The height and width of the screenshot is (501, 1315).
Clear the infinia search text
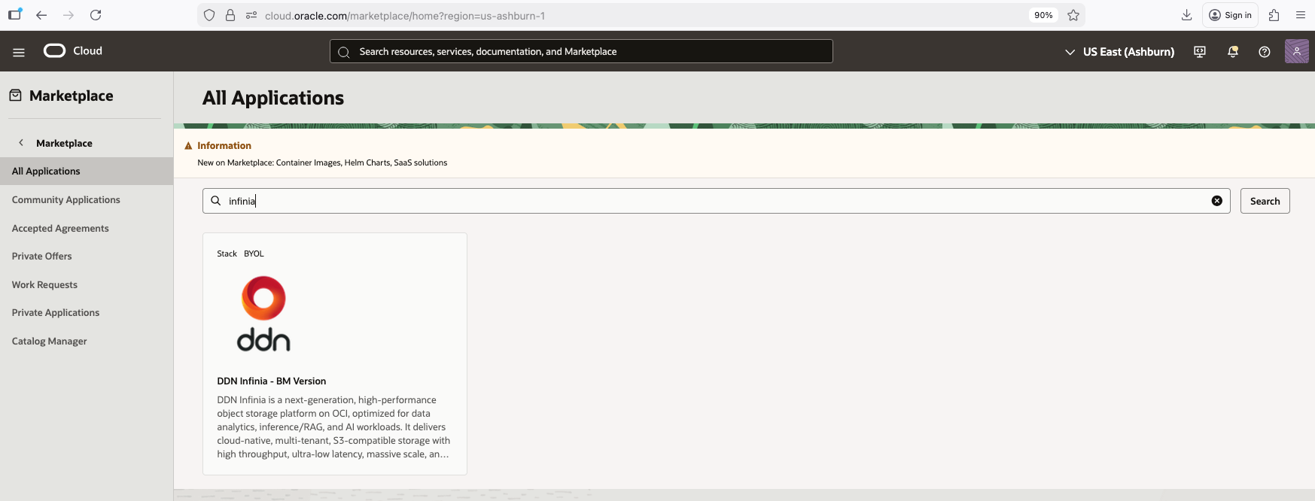click(x=1216, y=201)
